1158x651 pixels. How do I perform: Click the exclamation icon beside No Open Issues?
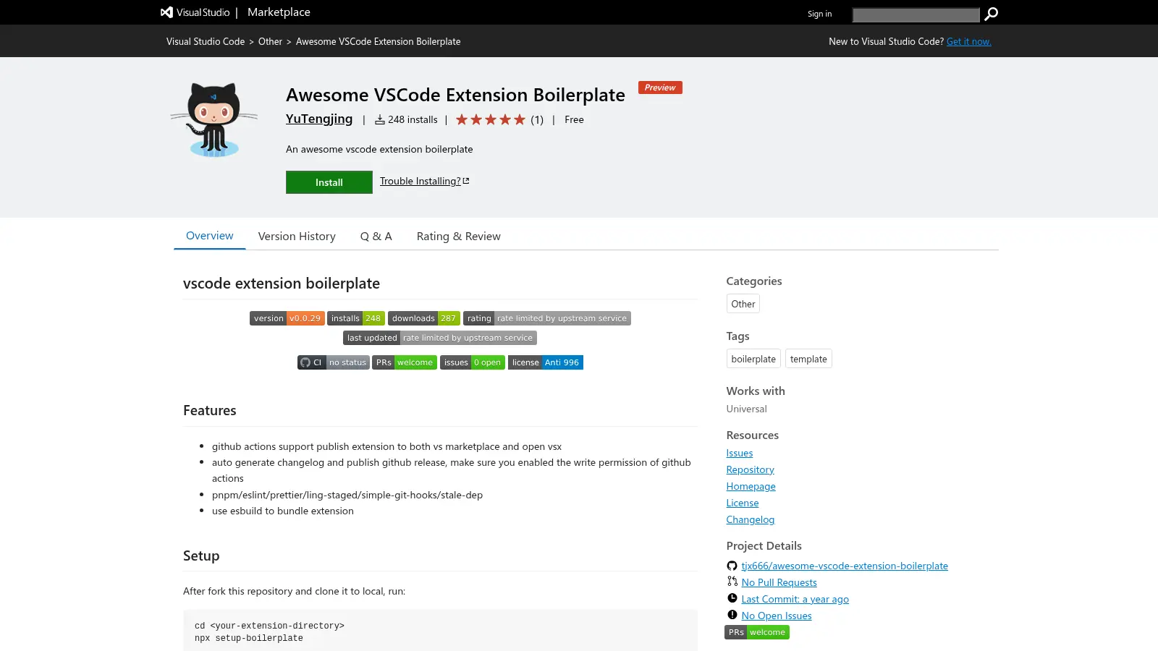click(732, 615)
